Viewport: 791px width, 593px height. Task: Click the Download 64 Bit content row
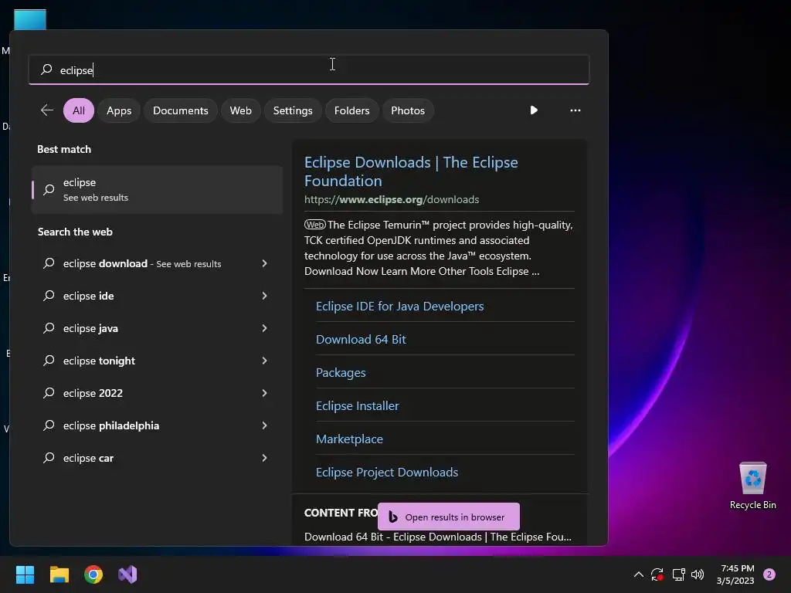pos(438,537)
